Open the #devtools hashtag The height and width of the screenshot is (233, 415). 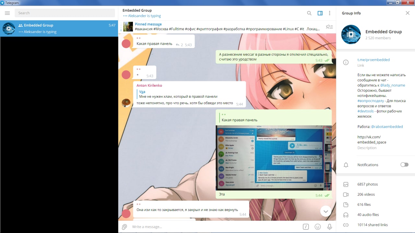point(365,111)
